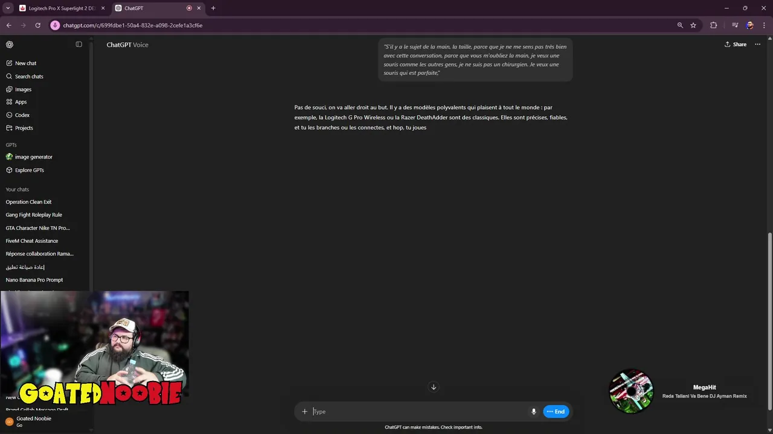The width and height of the screenshot is (773, 434).
Task: Open the Arabic-titled chat in sidebar
Action: [x=25, y=267]
